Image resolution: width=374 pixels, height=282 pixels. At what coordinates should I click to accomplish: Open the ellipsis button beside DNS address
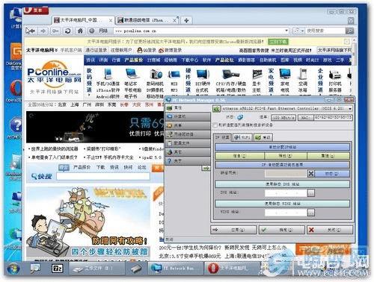tap(310, 192)
